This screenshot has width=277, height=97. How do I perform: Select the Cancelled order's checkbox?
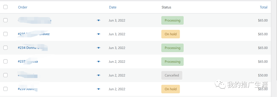tap(5, 75)
